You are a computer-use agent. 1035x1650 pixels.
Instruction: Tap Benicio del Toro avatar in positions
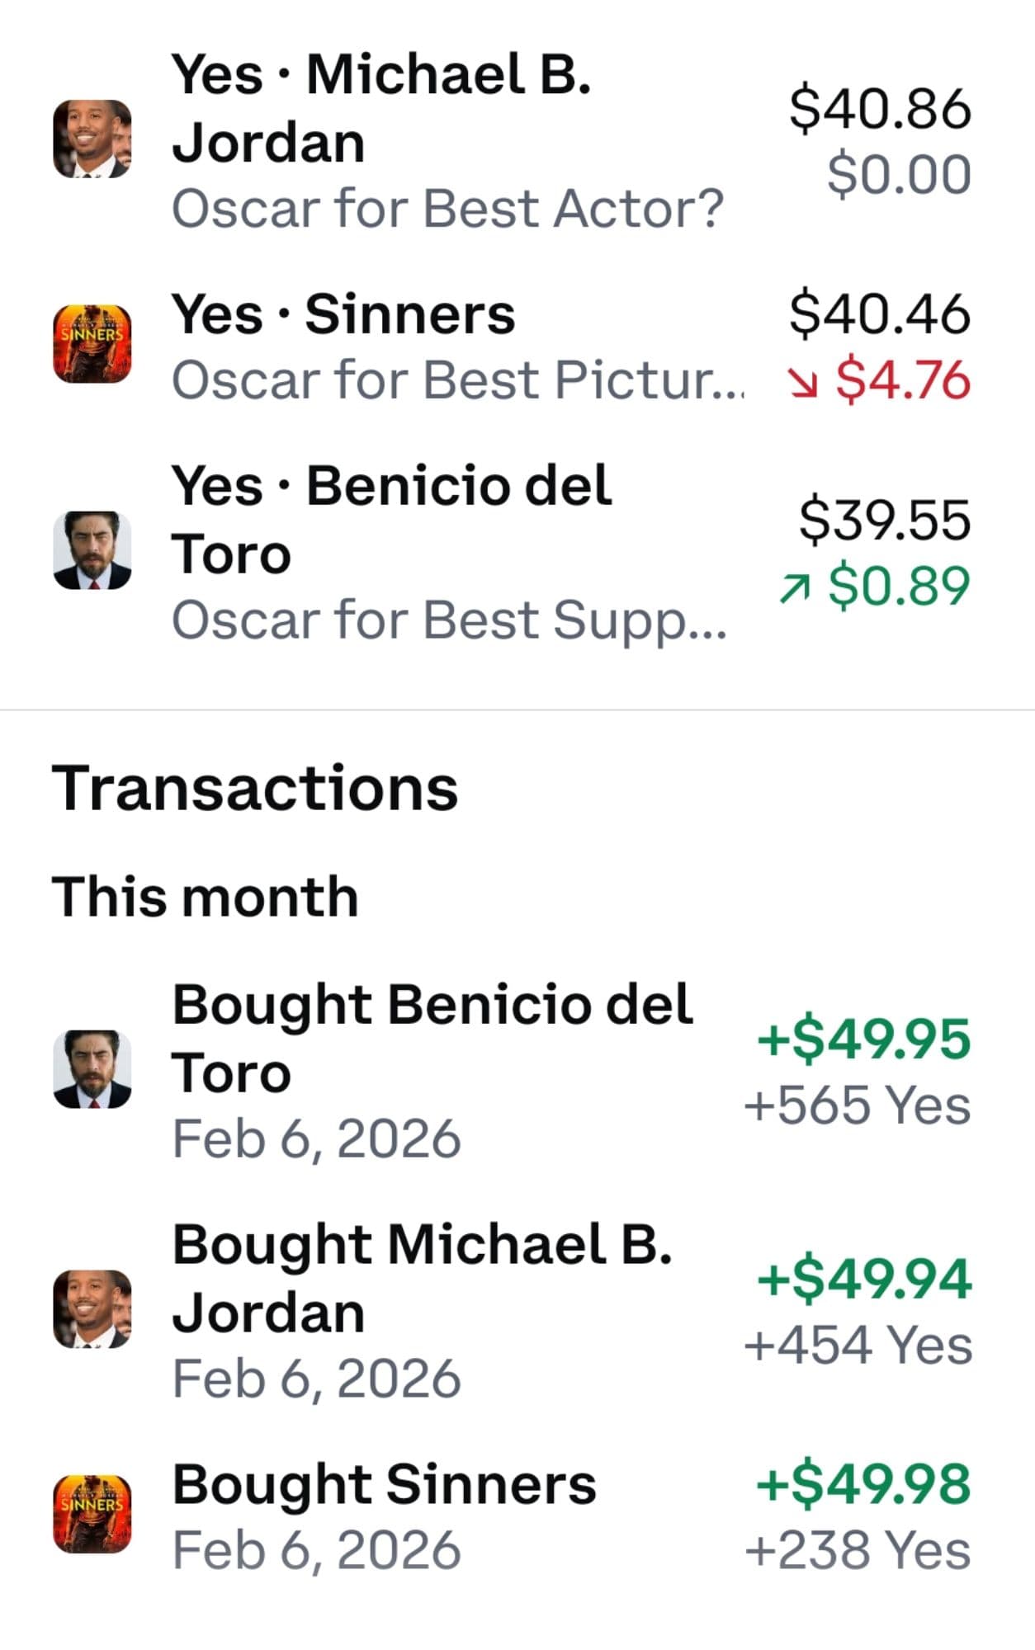coord(92,550)
